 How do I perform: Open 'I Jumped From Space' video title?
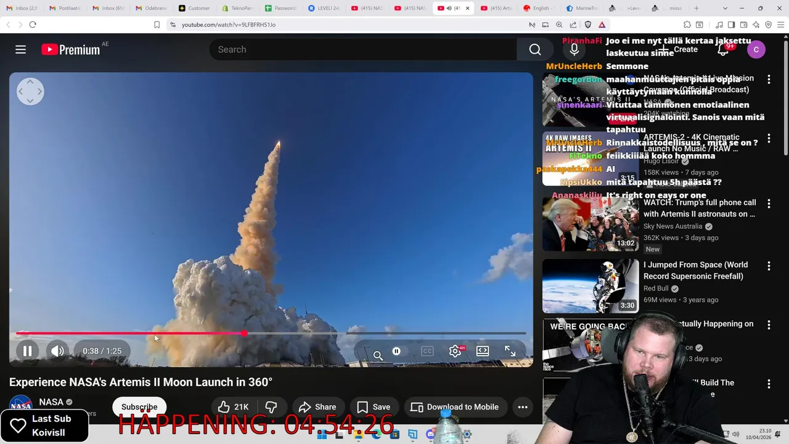click(x=695, y=271)
